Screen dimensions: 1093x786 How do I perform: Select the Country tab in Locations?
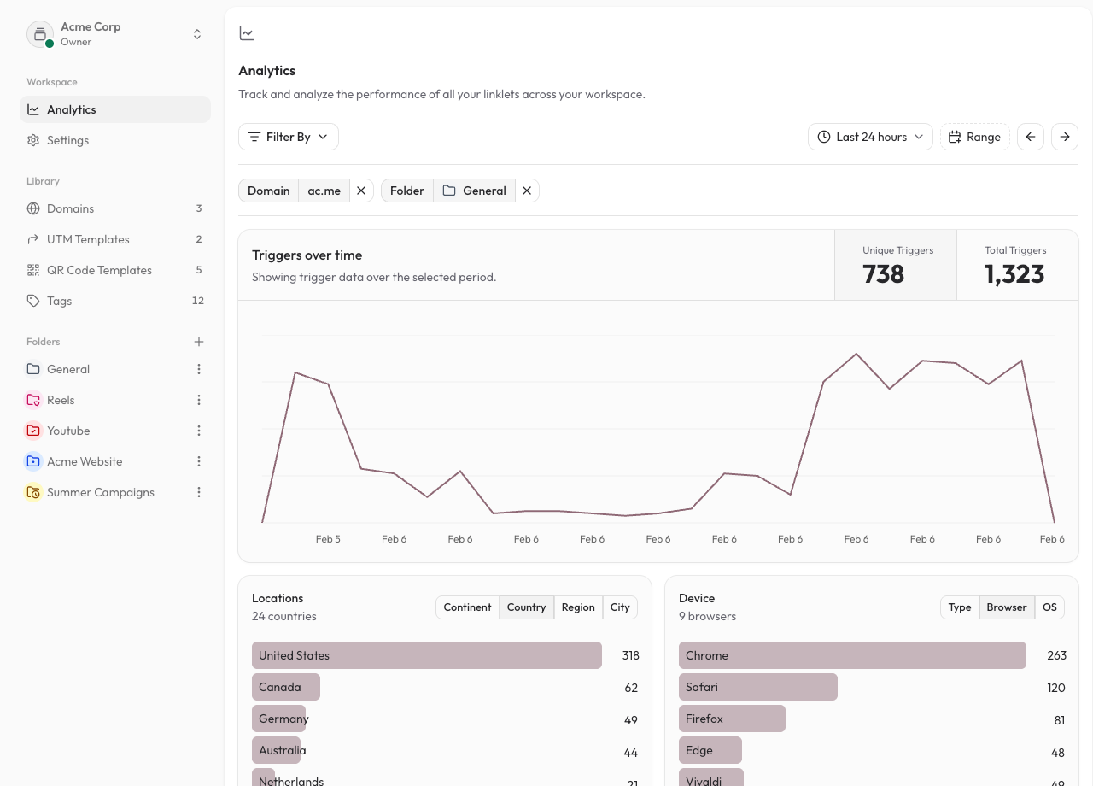[526, 607]
